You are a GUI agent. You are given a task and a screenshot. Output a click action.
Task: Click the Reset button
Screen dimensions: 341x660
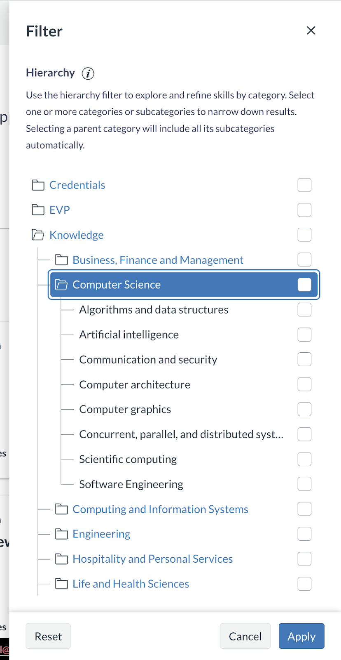(48, 636)
